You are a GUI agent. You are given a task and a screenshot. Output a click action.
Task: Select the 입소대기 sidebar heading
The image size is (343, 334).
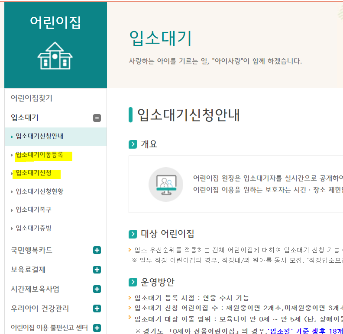coord(25,118)
